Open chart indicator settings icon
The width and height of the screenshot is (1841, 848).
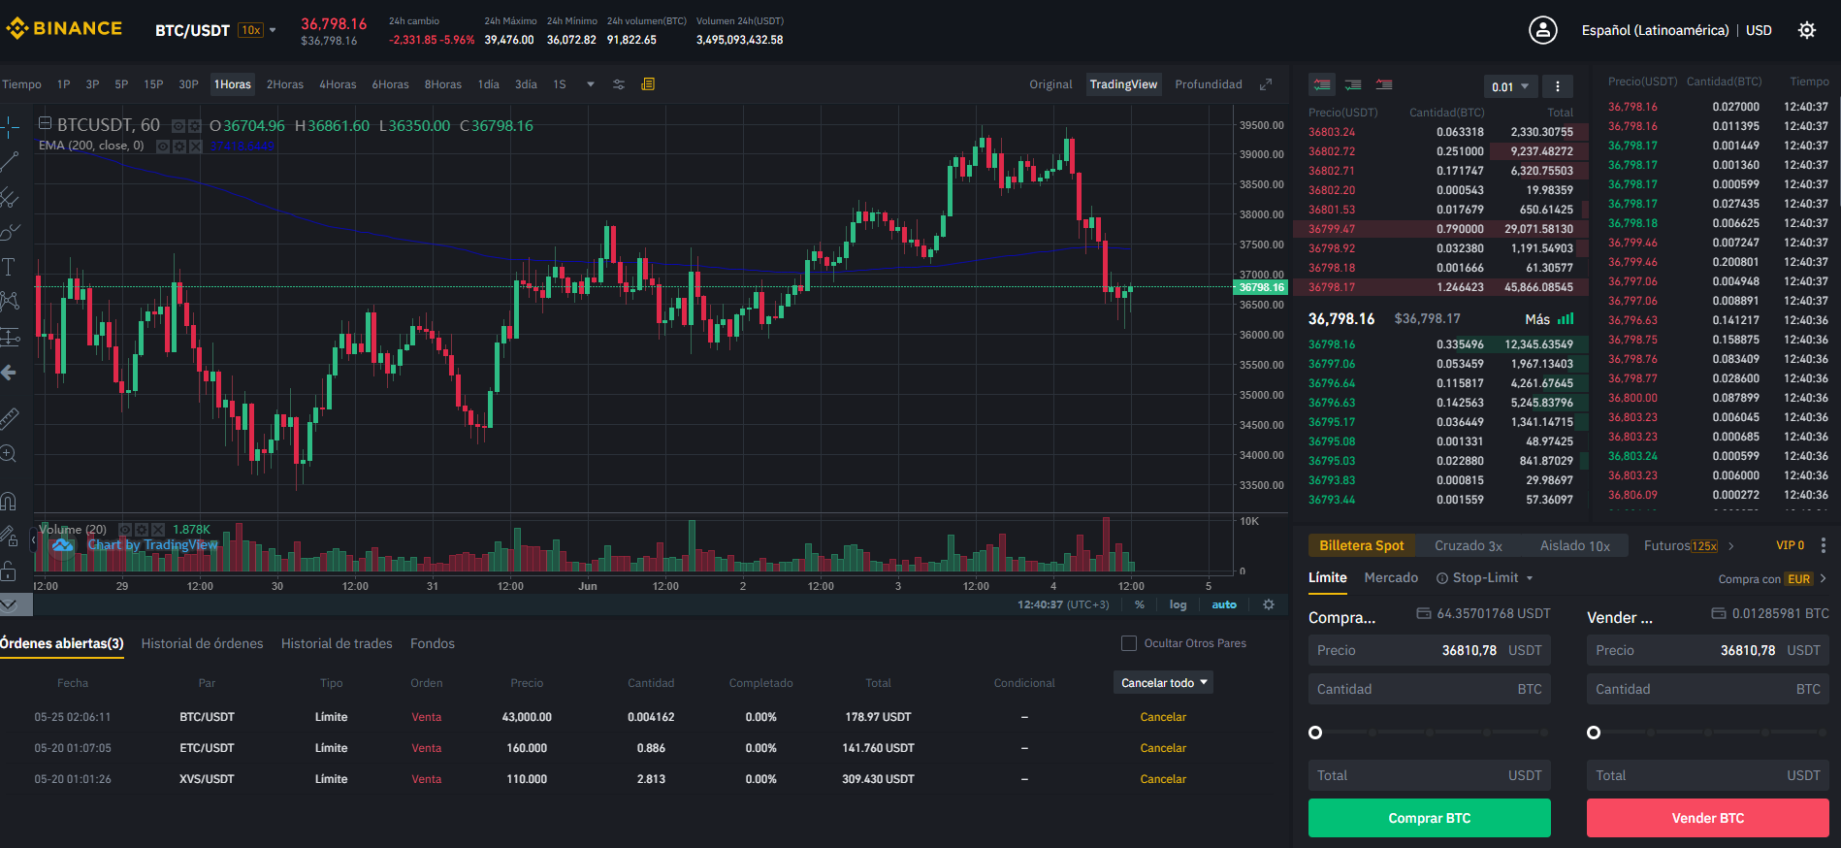[619, 84]
